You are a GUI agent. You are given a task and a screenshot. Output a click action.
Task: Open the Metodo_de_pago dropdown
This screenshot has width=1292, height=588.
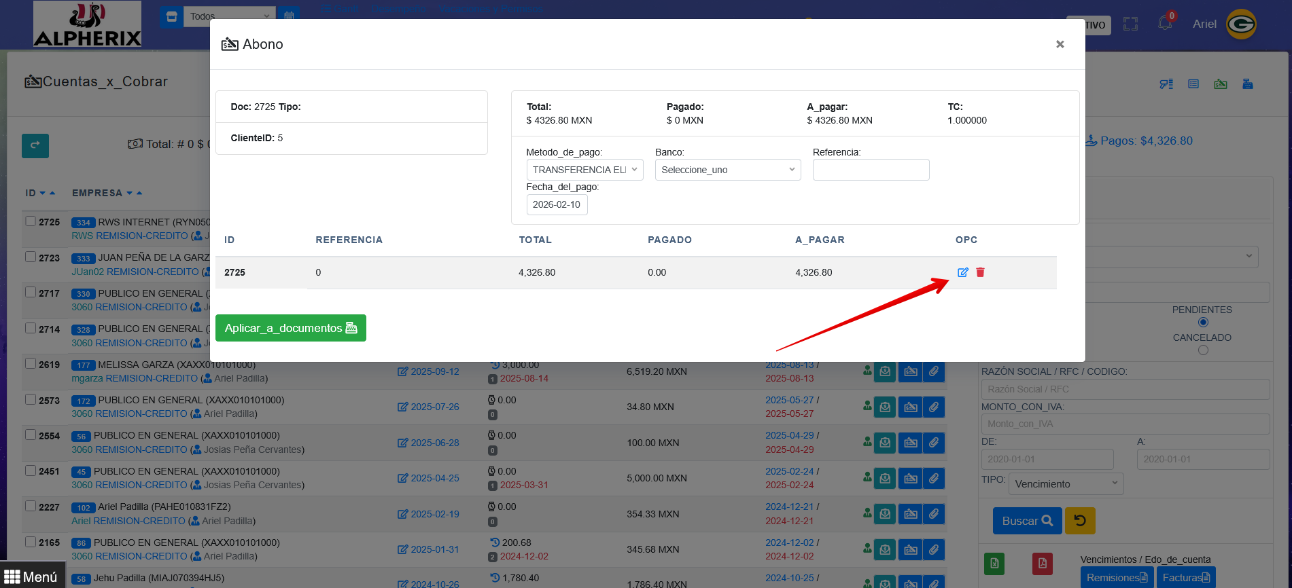[584, 170]
